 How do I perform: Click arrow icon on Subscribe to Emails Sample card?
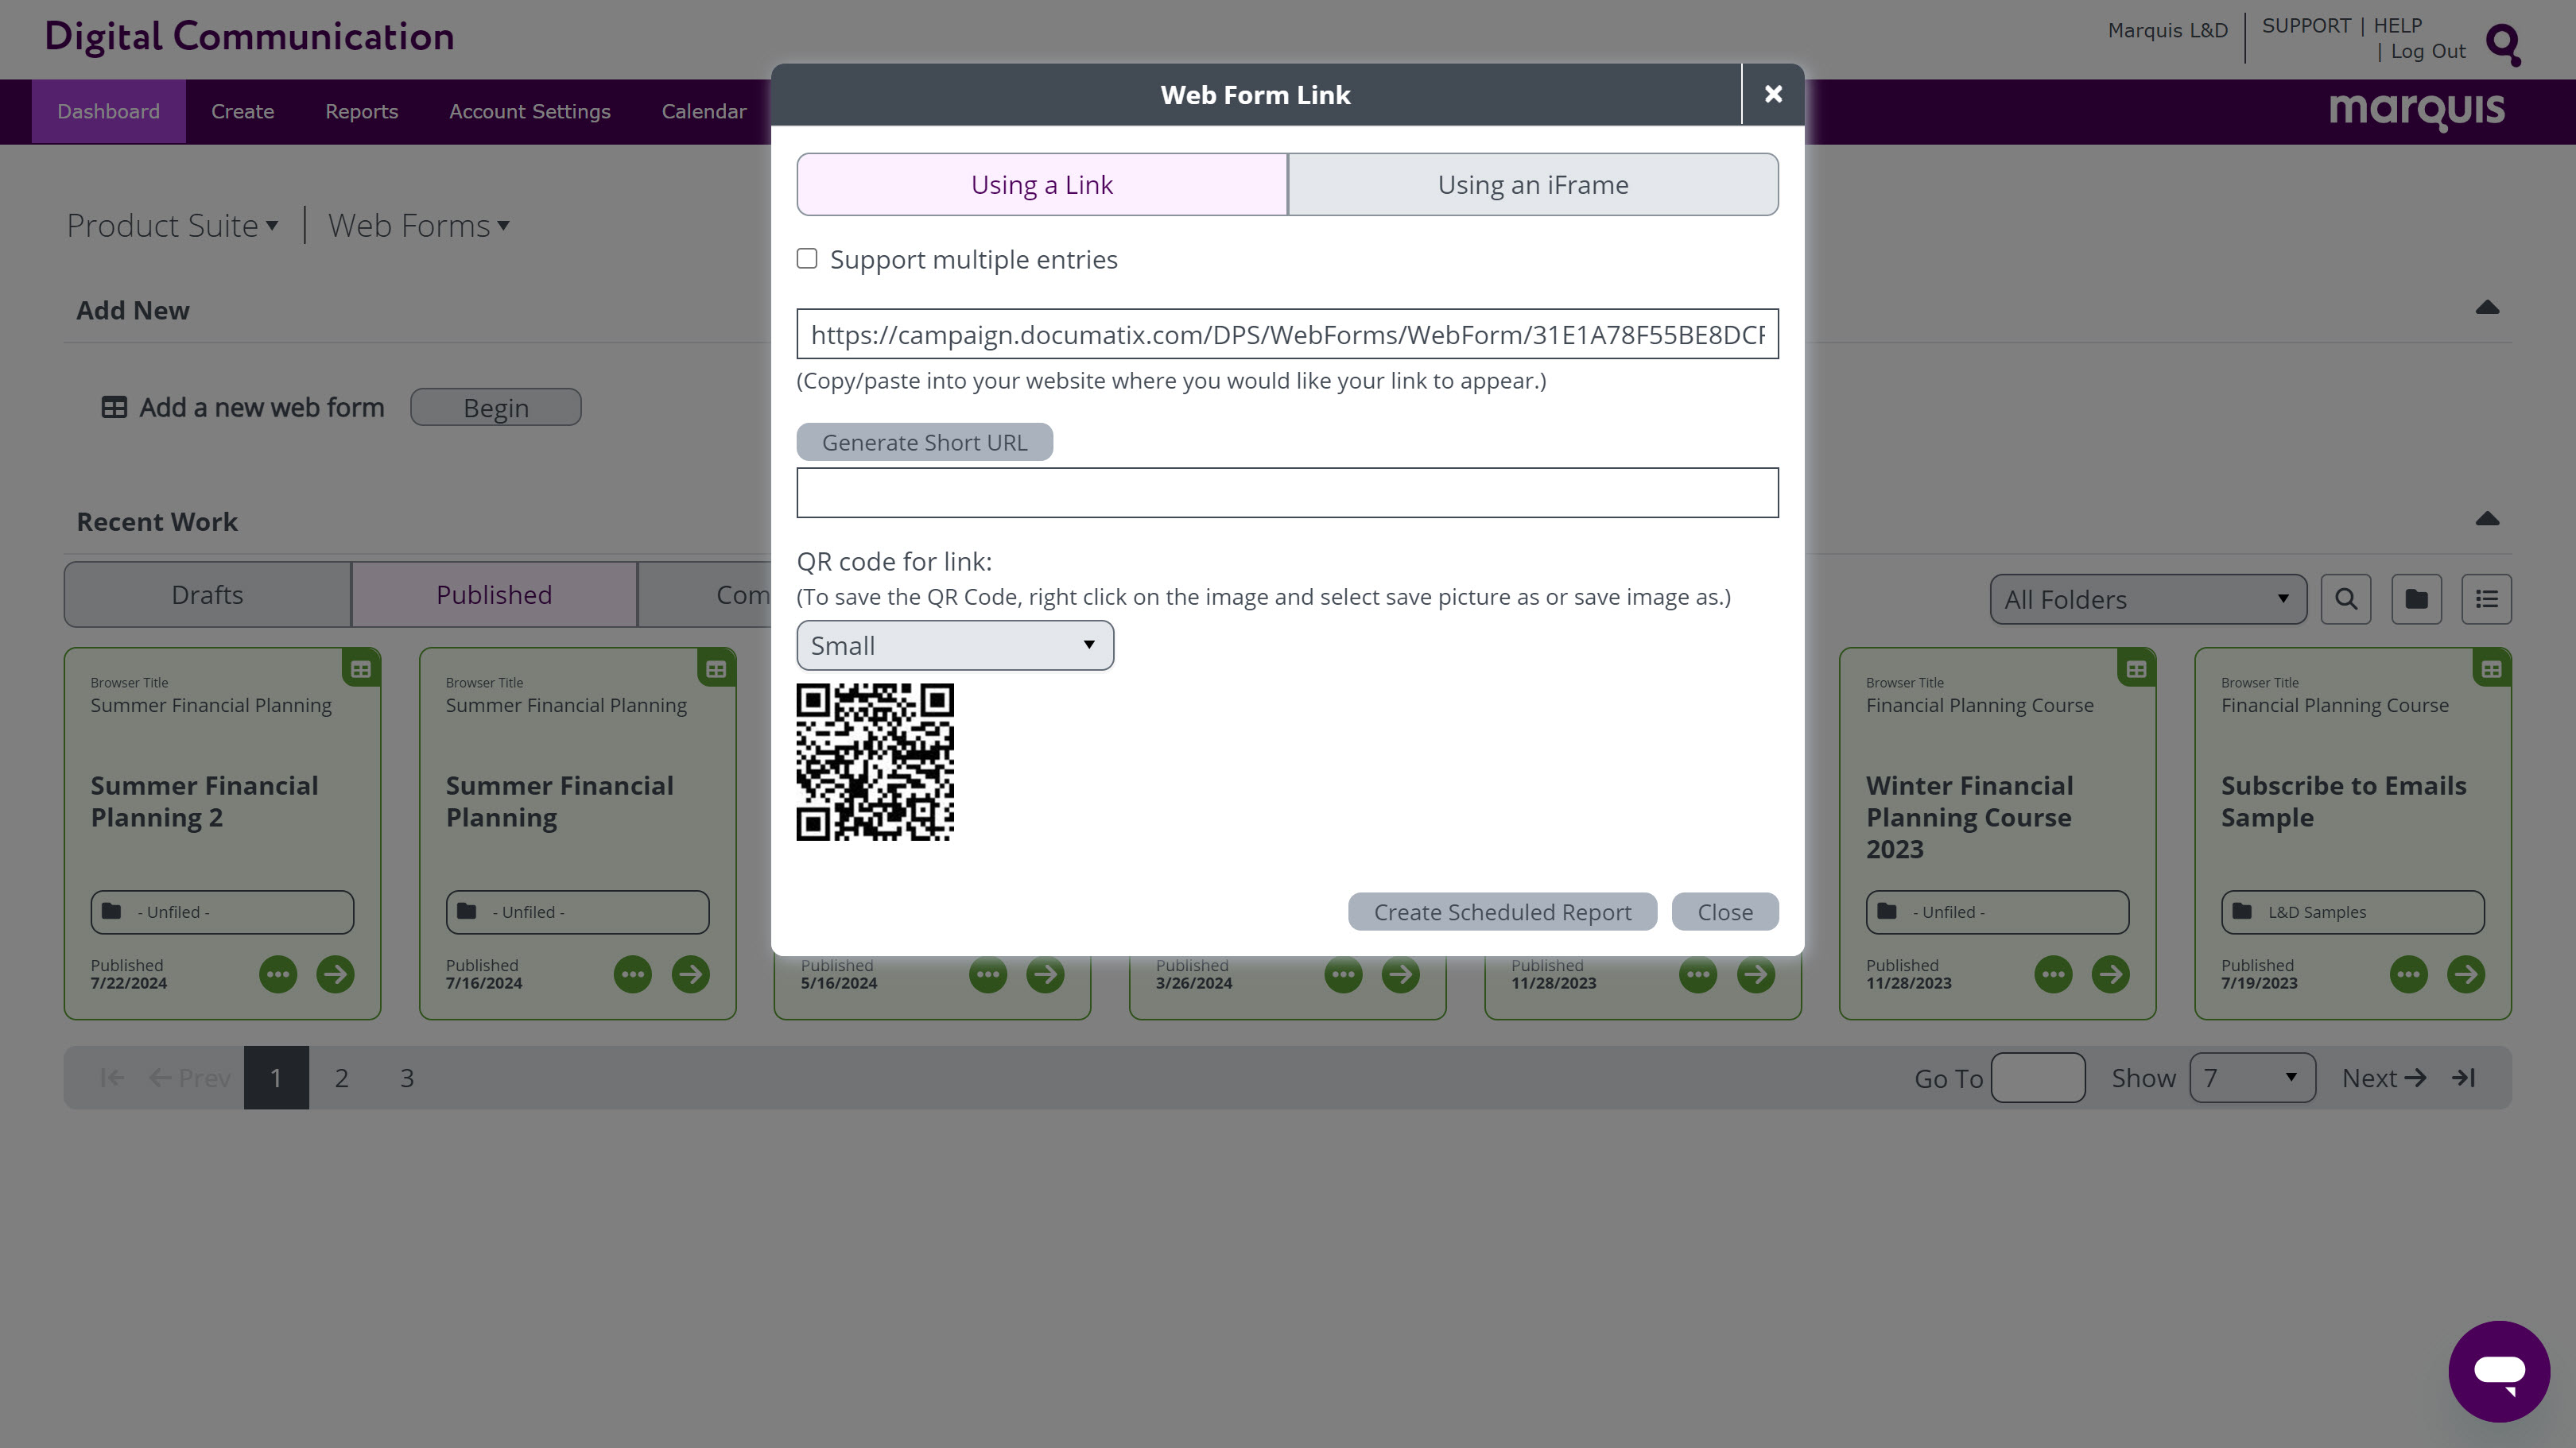pos(2465,974)
